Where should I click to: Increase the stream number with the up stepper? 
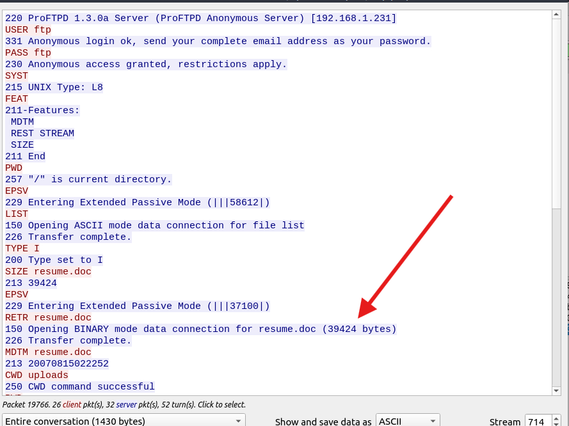pyautogui.click(x=556, y=419)
